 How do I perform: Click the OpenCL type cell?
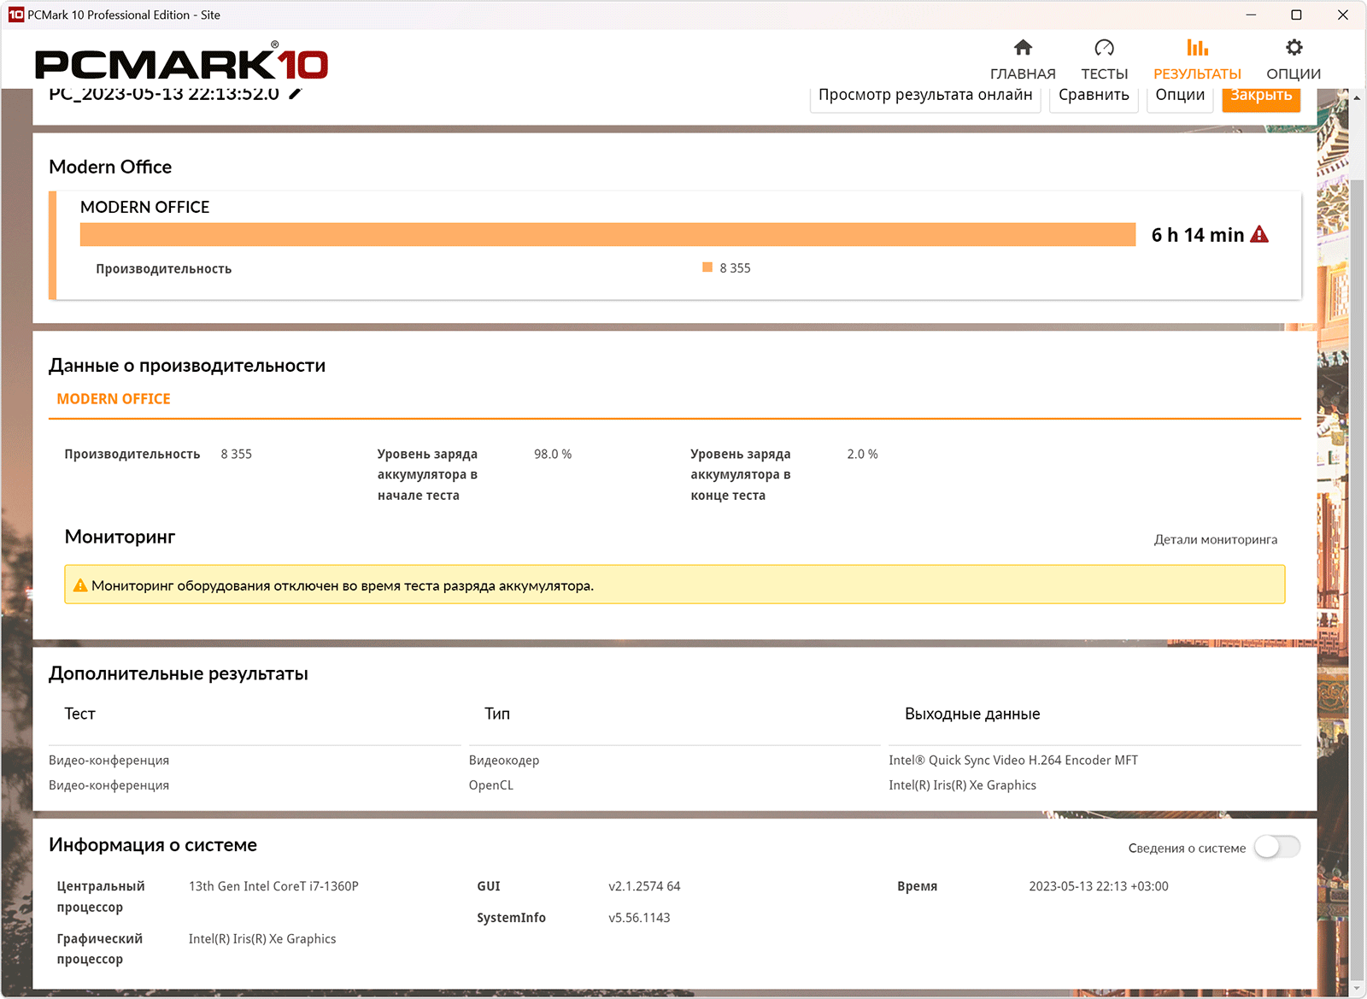click(x=491, y=785)
